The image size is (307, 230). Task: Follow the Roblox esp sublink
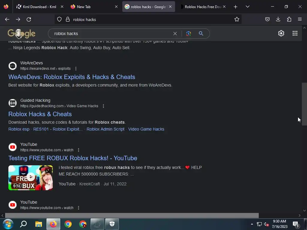pos(19,129)
